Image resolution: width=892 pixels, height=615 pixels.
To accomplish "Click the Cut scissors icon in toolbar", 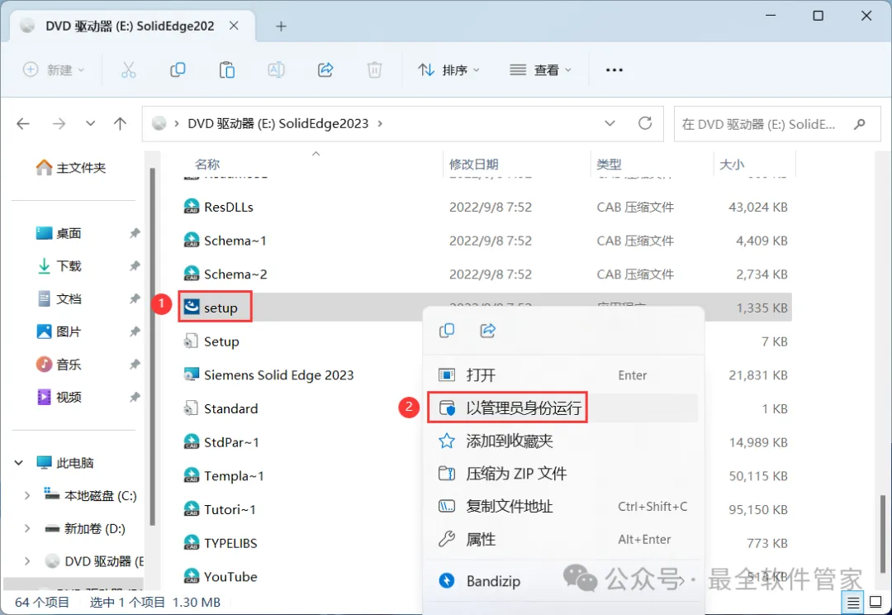I will click(129, 70).
